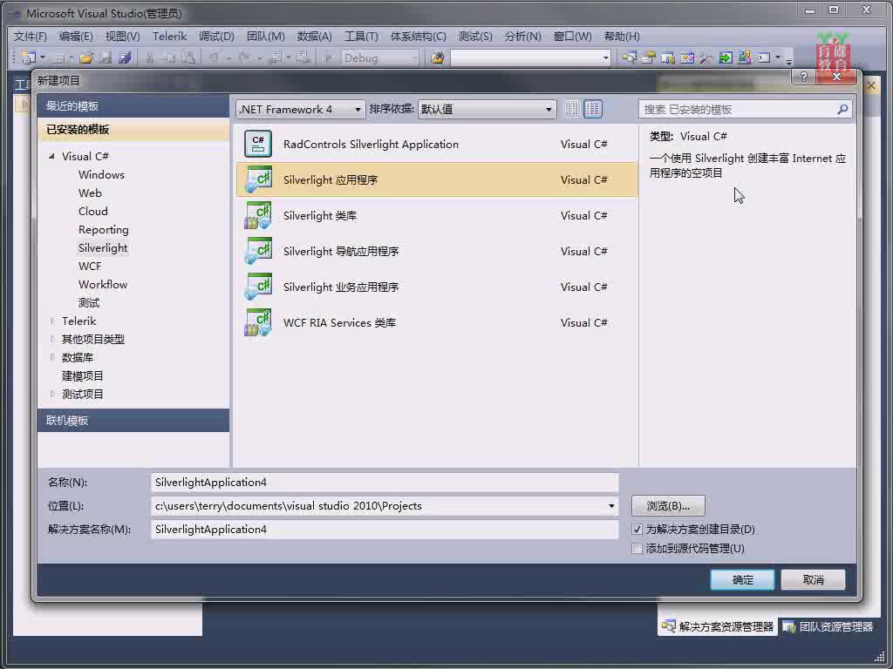Open the 视图(V) menu

point(122,37)
